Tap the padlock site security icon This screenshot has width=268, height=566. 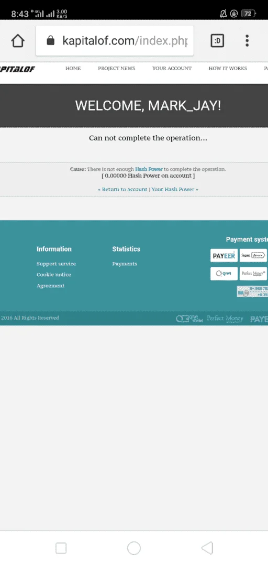(50, 41)
